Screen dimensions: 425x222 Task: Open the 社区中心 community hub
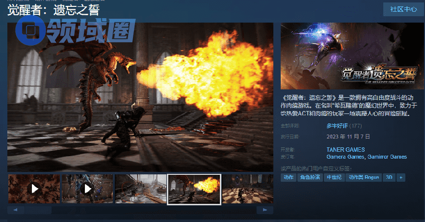point(403,9)
